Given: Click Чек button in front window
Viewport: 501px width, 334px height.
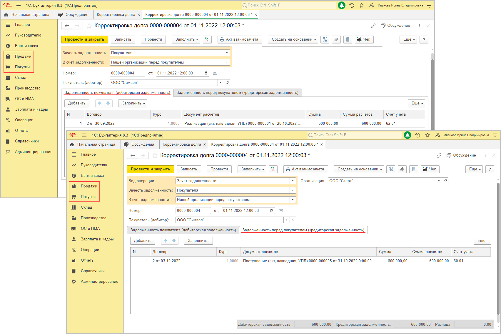Looking at the screenshot, I should pos(430,169).
